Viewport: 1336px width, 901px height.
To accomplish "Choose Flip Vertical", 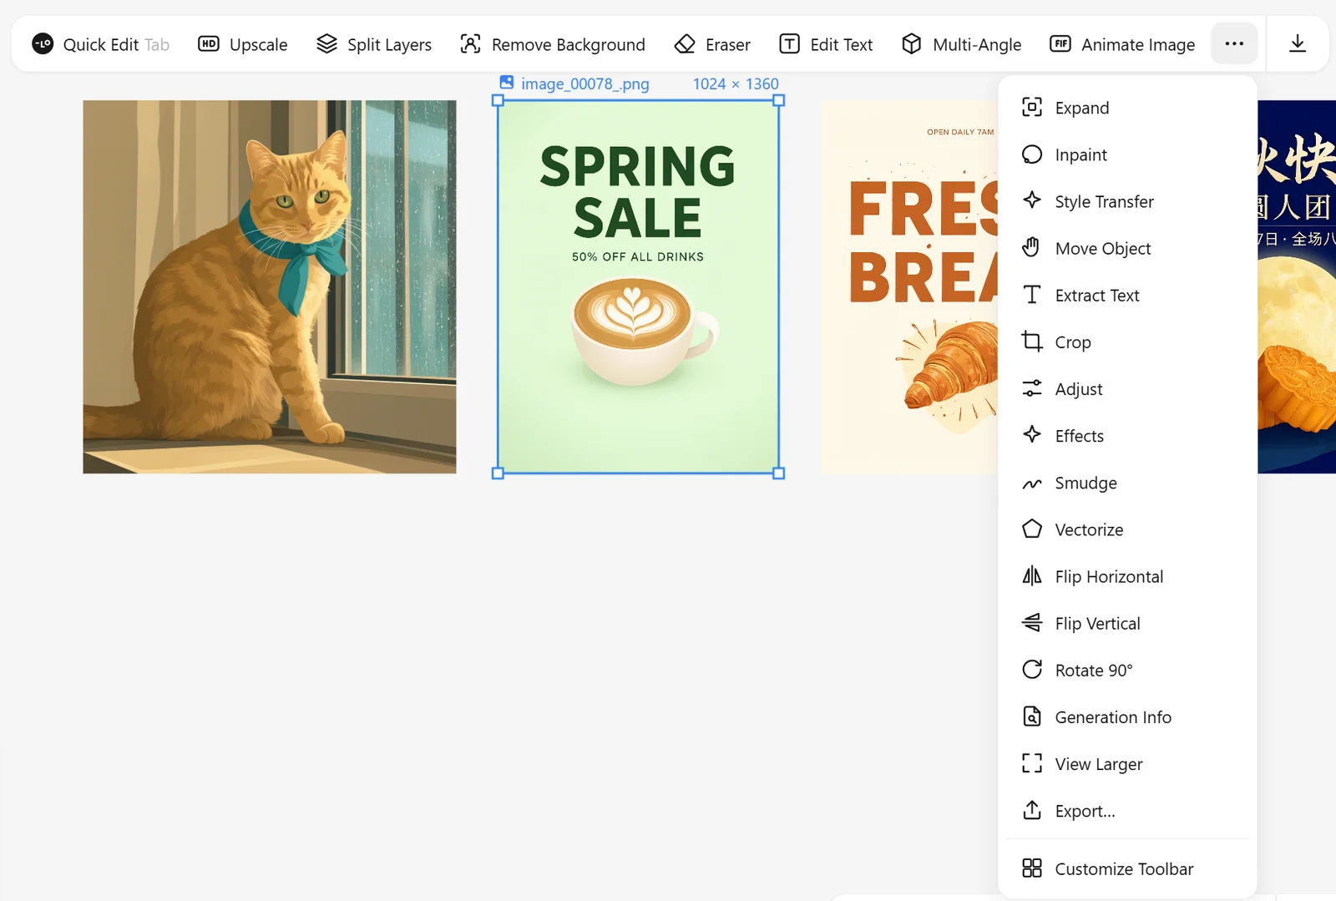I will point(1127,623).
